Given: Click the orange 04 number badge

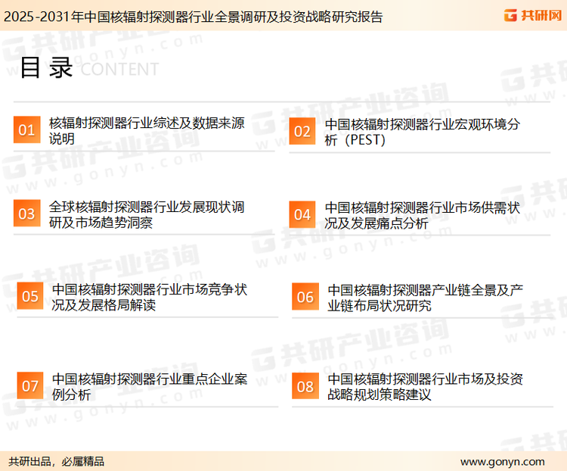Looking at the screenshot, I should [x=302, y=214].
